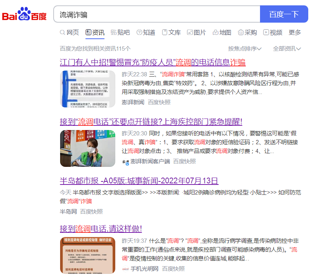Select the 资讯 news tab
Screen dimensions: 332x280
click(x=95, y=33)
